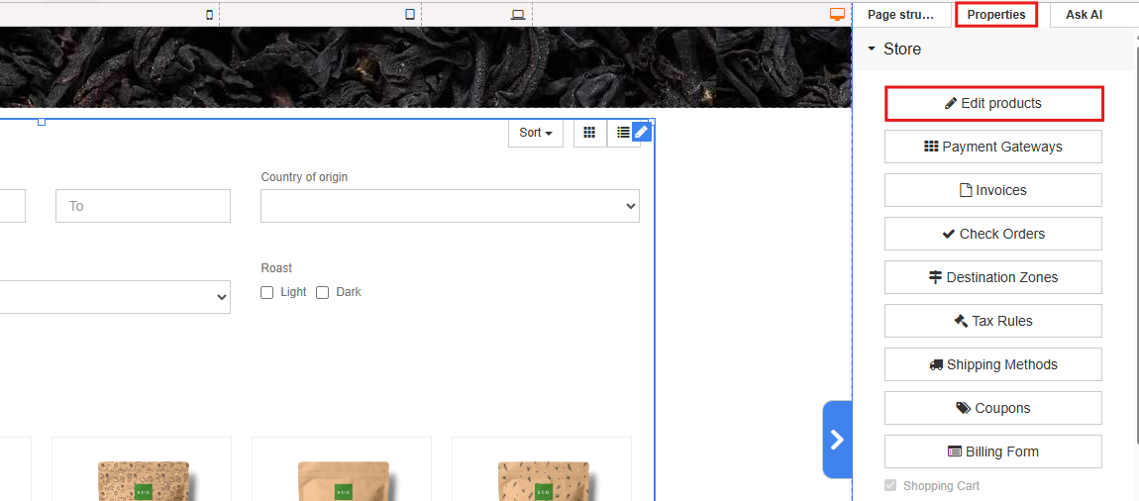Open the Coupons button
This screenshot has width=1139, height=501.
(993, 408)
